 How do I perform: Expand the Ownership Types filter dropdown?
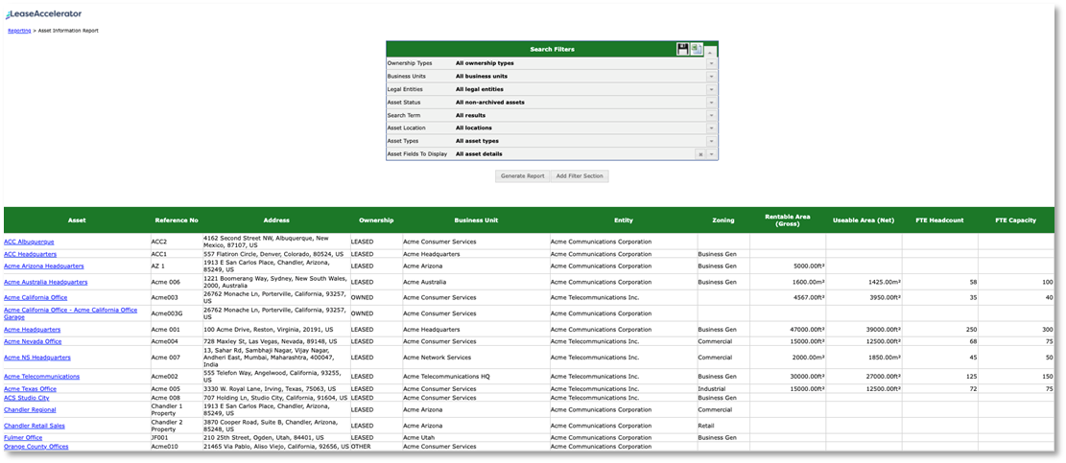[711, 63]
